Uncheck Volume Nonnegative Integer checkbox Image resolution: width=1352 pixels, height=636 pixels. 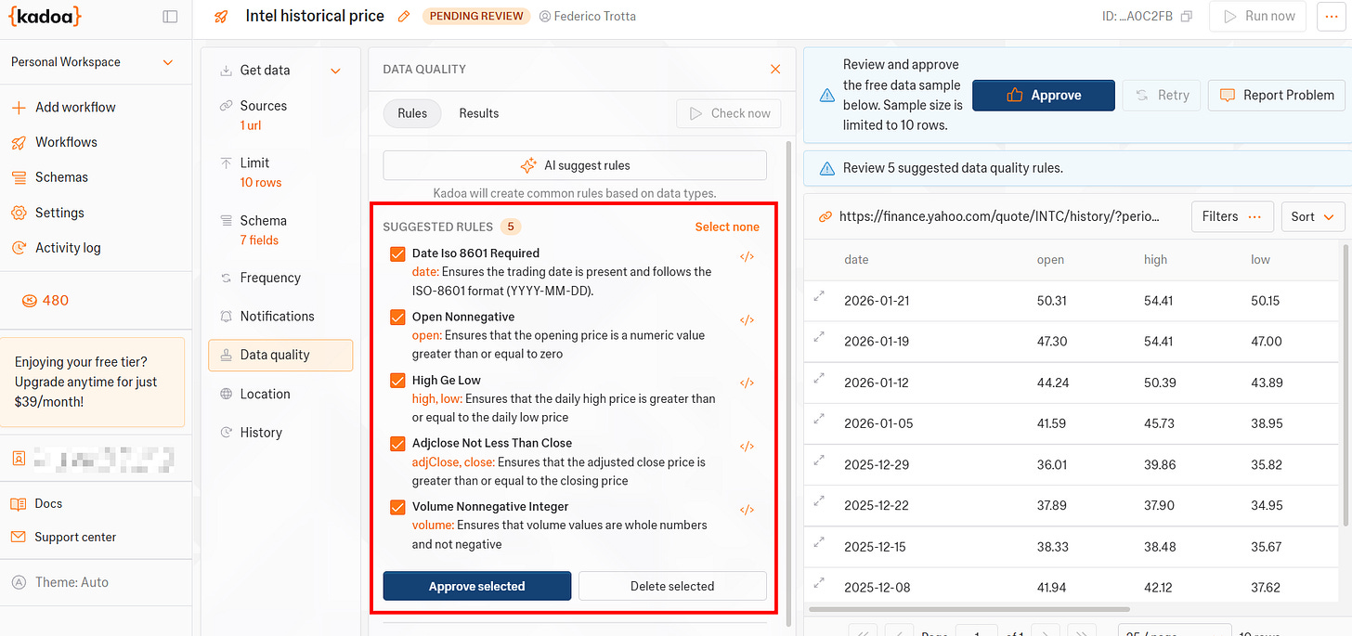pos(397,506)
